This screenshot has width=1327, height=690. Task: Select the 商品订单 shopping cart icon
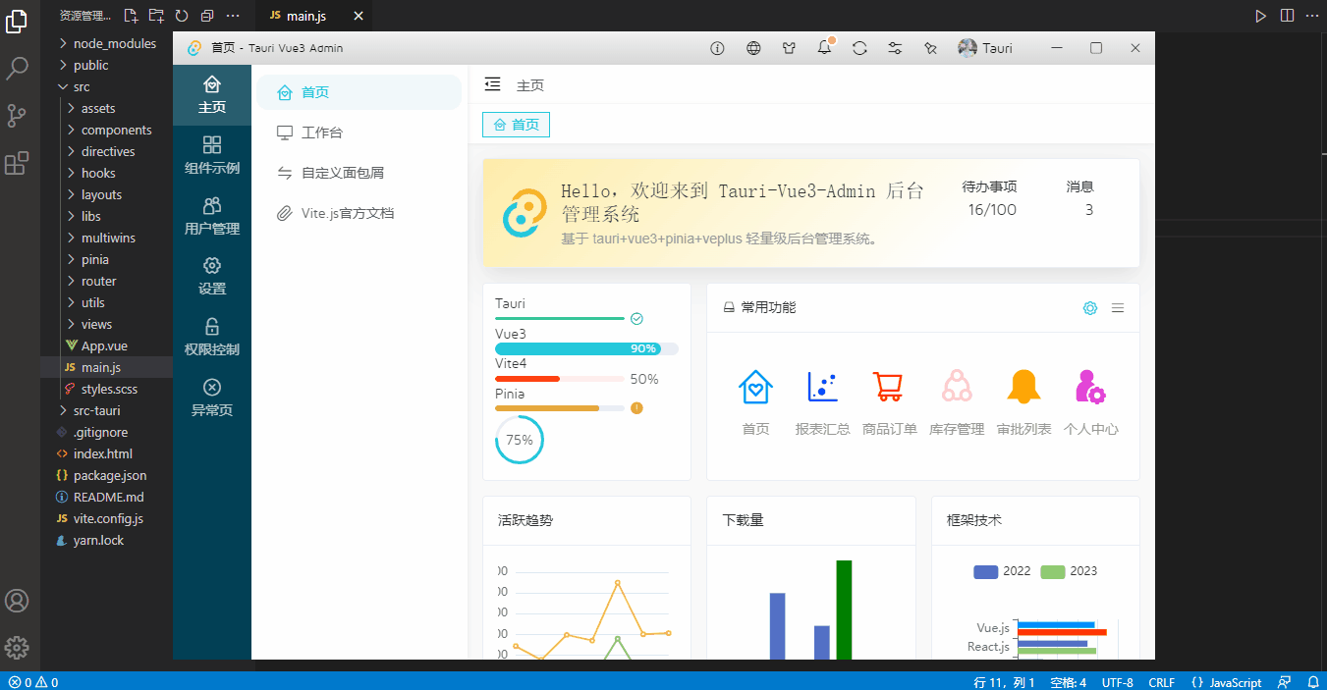click(889, 387)
